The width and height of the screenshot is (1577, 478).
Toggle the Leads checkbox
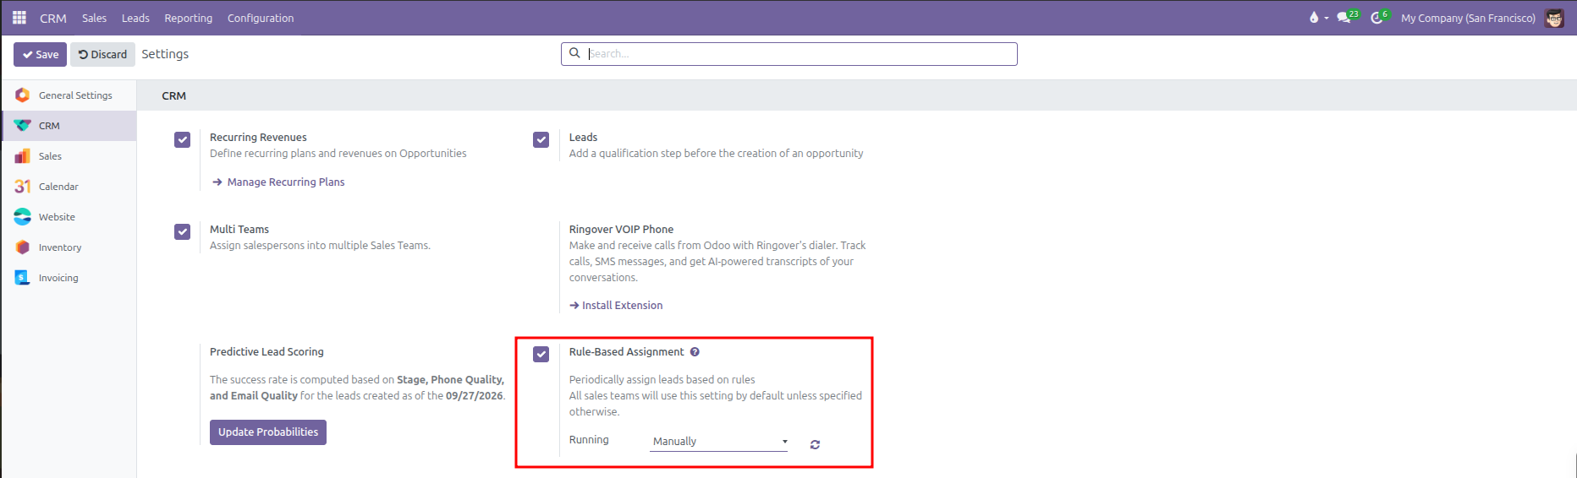click(x=541, y=139)
